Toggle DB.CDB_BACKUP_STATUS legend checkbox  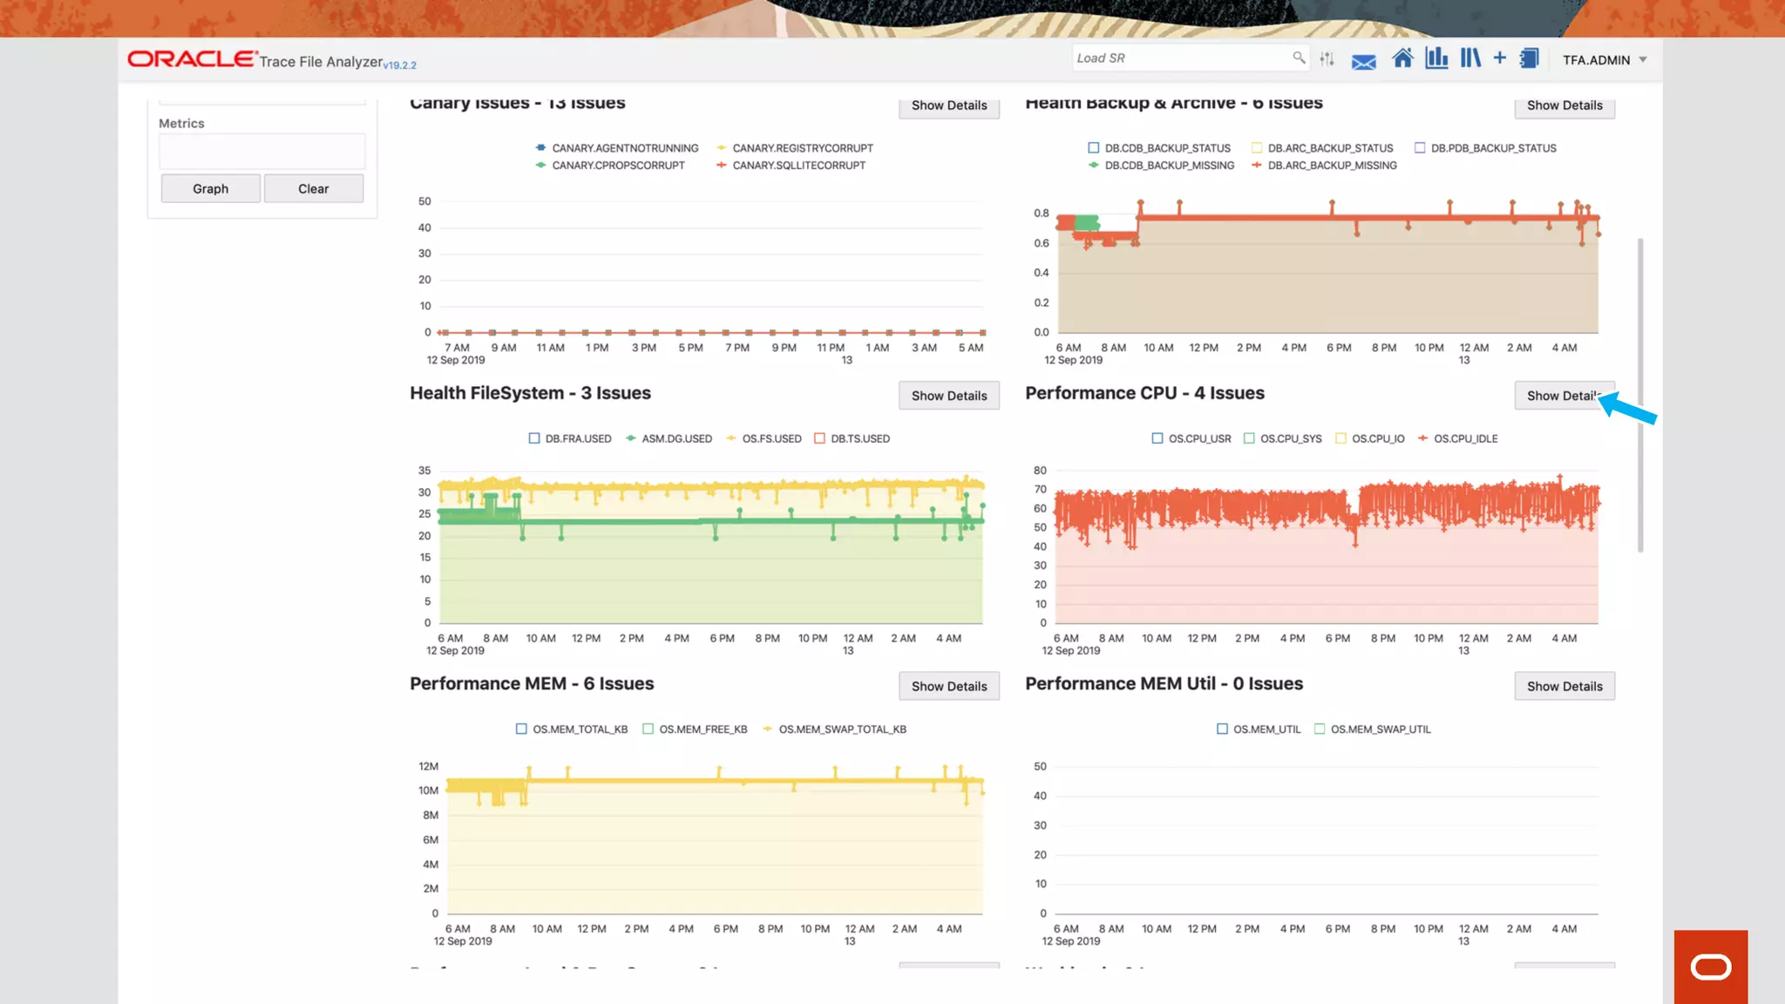point(1094,148)
